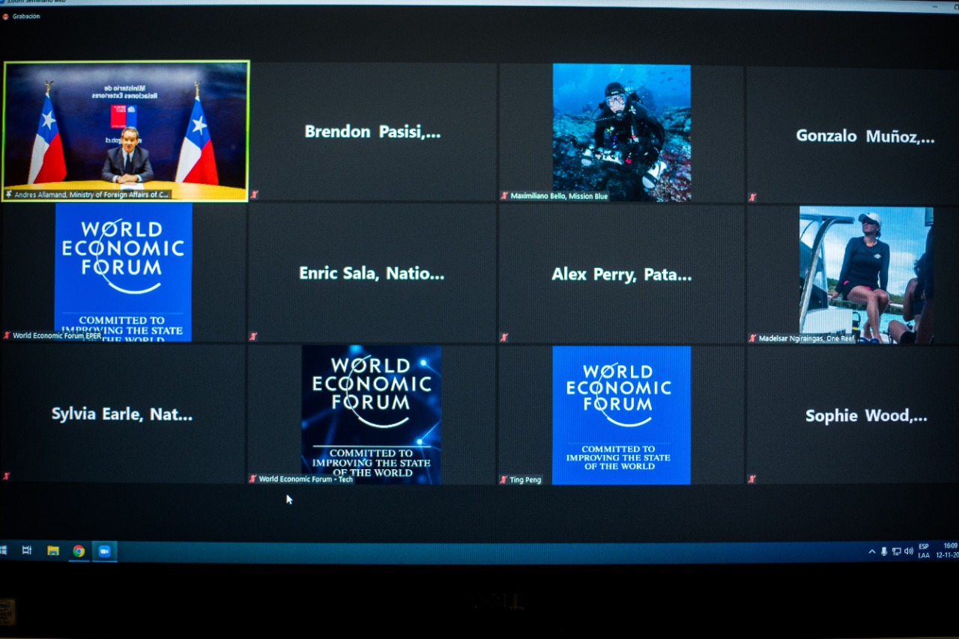
Task: Open network status from system tray
Action: [896, 551]
